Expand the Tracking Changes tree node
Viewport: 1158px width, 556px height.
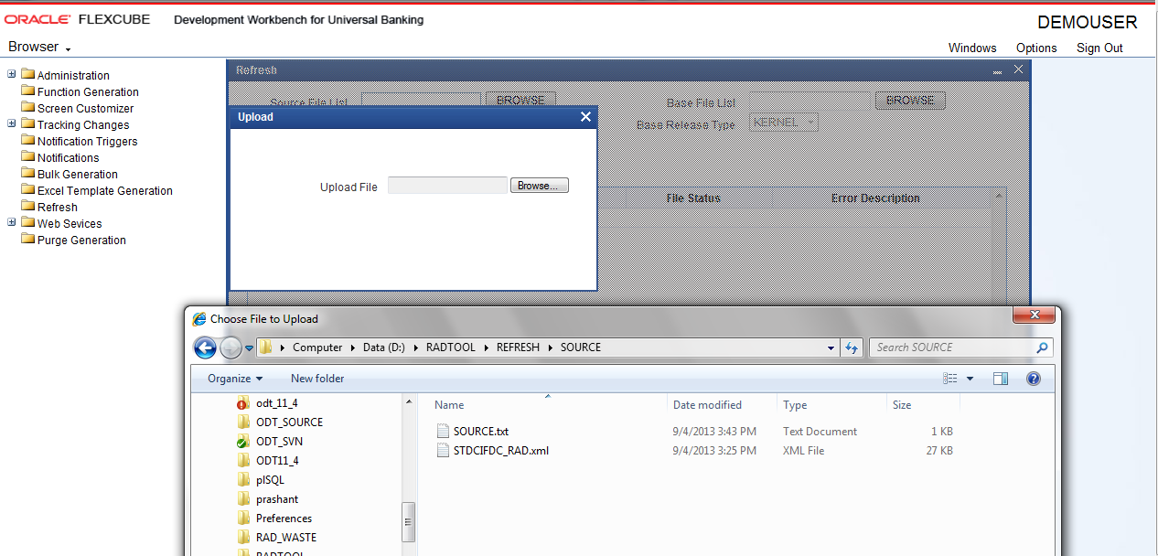tap(12, 124)
